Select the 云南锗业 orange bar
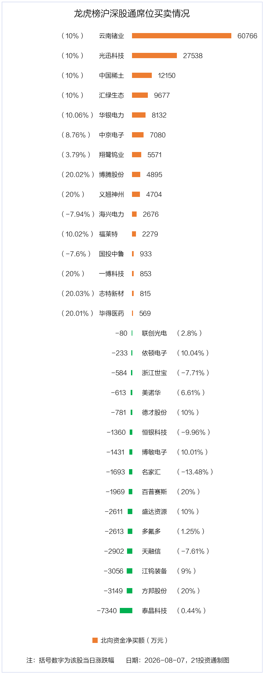The height and width of the screenshot is (674, 264). (x=181, y=36)
